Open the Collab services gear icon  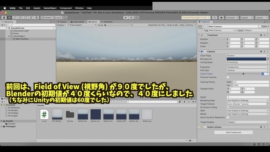click(x=215, y=18)
